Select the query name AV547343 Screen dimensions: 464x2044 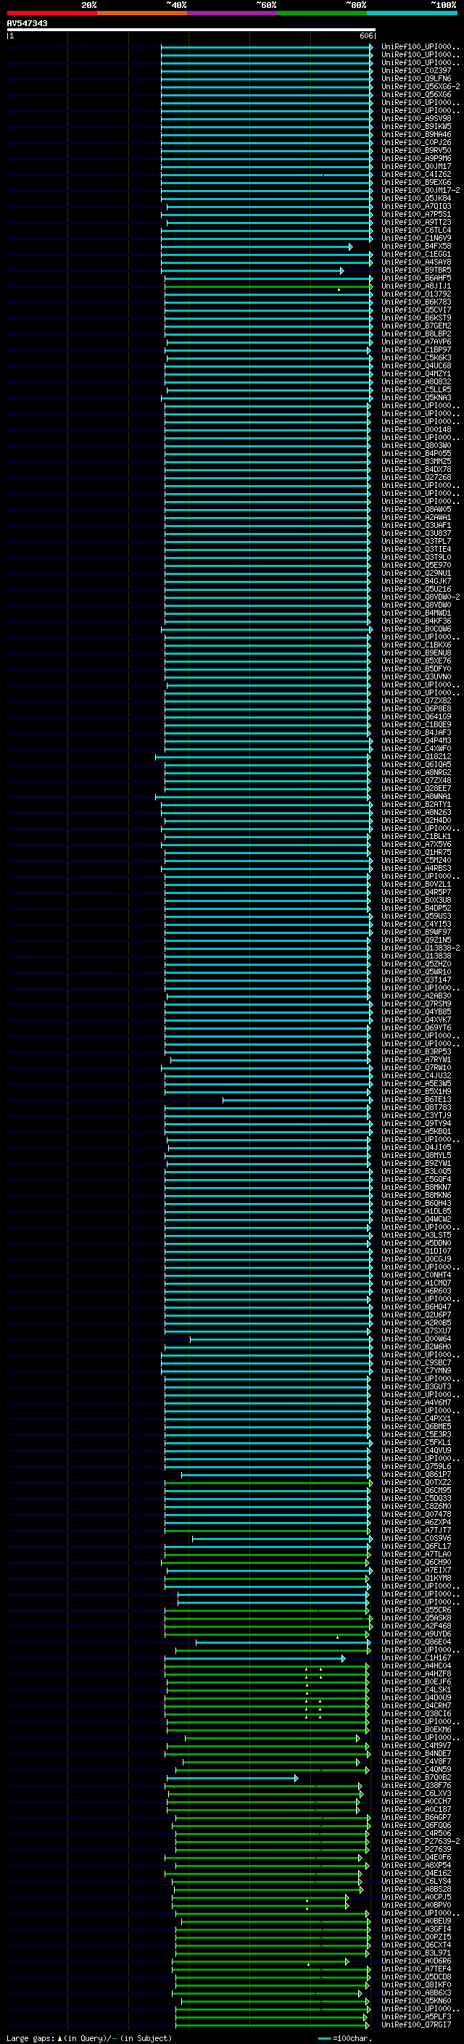coord(27,24)
